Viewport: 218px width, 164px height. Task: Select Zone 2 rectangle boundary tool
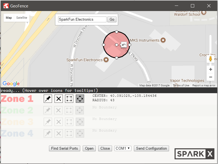69,110
